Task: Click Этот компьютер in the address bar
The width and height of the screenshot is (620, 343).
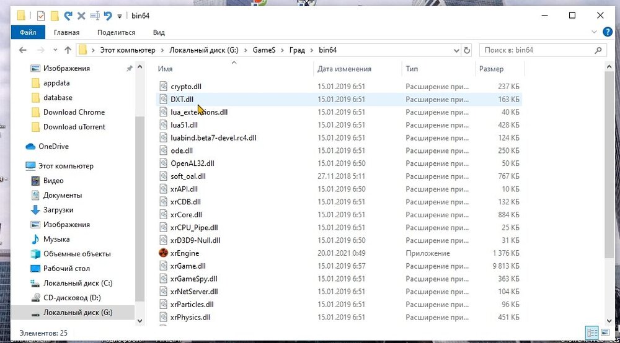Action: tap(127, 50)
